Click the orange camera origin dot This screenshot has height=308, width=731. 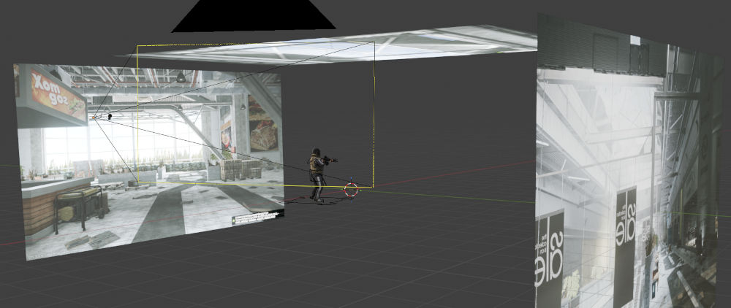click(x=94, y=118)
